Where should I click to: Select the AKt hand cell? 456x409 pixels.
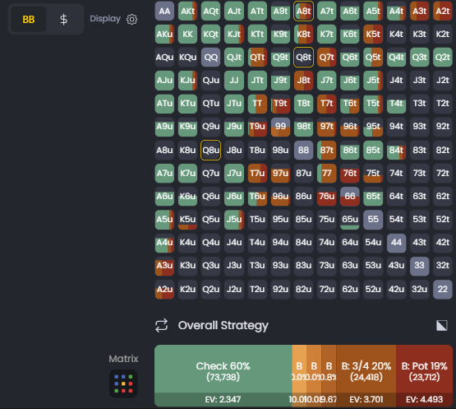pos(187,11)
